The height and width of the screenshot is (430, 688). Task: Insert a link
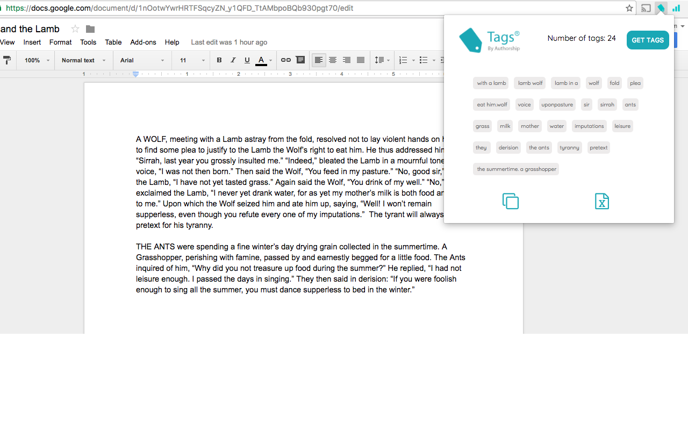[285, 60]
